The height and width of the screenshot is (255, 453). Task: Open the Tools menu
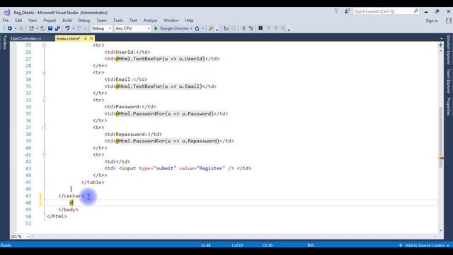pyautogui.click(x=118, y=21)
